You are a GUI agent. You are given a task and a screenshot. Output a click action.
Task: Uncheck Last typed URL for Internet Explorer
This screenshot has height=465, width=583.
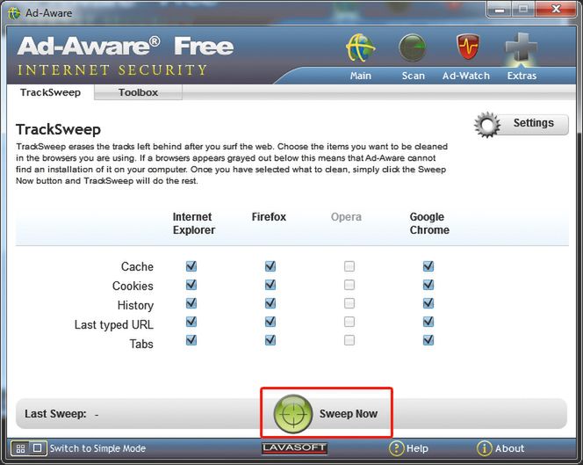pyautogui.click(x=191, y=322)
